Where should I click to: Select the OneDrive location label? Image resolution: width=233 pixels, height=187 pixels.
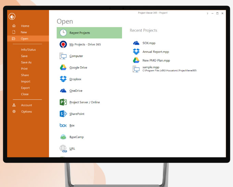click(76, 91)
